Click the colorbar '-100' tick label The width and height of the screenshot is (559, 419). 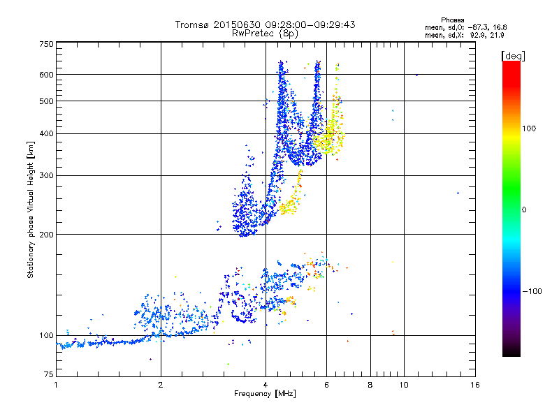click(532, 291)
